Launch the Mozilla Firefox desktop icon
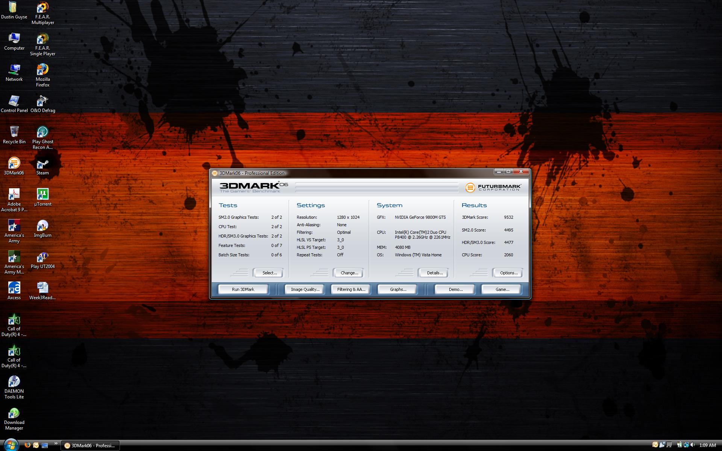This screenshot has width=722, height=451. [x=42, y=70]
